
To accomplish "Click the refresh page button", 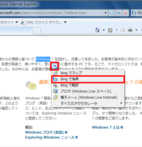I will (119, 13).
